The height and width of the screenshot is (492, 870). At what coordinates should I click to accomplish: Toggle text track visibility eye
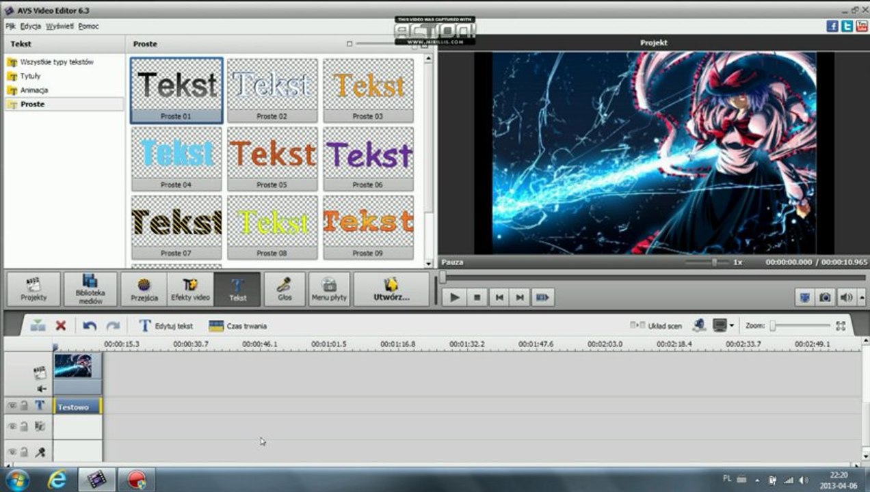12,405
